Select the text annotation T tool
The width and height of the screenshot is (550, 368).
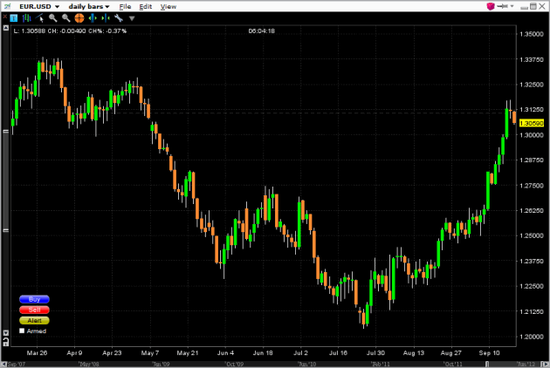[x=13, y=17]
